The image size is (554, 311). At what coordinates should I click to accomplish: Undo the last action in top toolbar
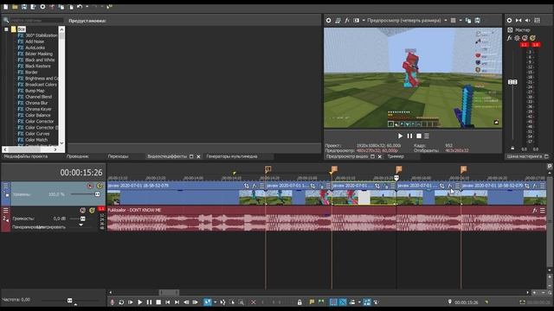[x=80, y=7]
